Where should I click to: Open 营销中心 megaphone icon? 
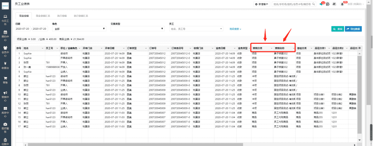5,95
